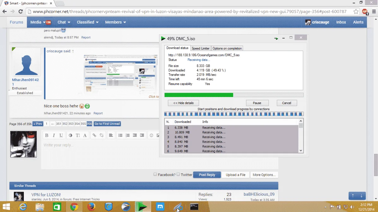Expand quoted post via upward arrow

point(73,51)
